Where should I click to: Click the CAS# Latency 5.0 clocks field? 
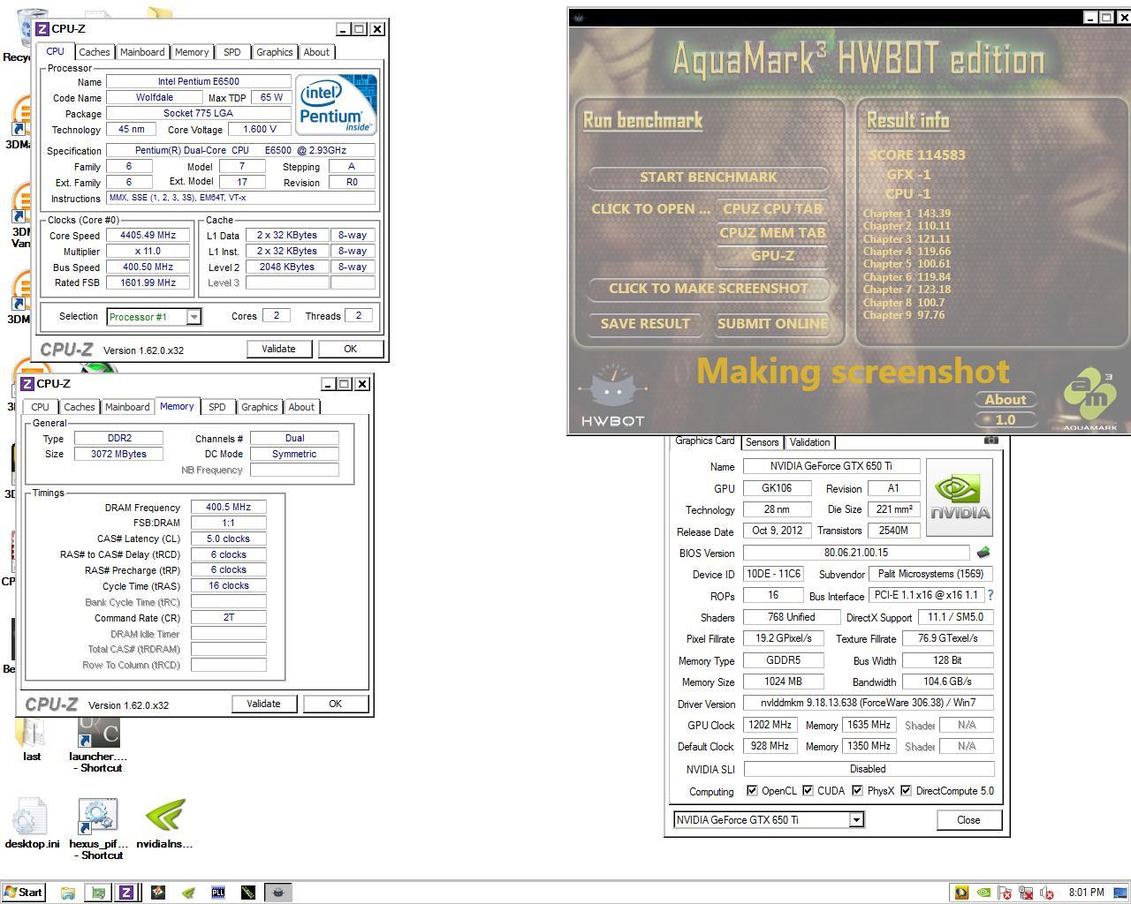pos(228,539)
